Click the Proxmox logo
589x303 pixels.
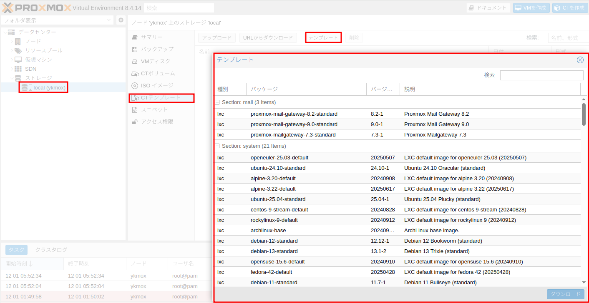pyautogui.click(x=37, y=7)
